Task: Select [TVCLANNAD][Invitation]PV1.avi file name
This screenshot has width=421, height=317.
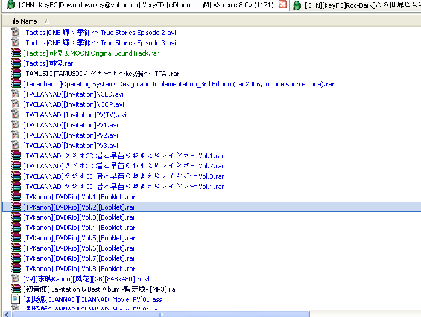Action: pyautogui.click(x=71, y=125)
